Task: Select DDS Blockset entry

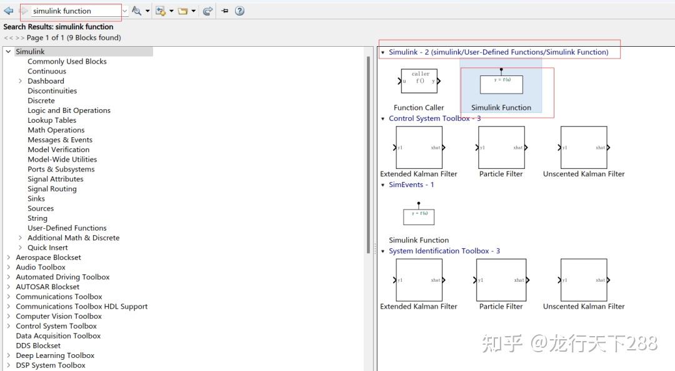Action: (x=38, y=345)
